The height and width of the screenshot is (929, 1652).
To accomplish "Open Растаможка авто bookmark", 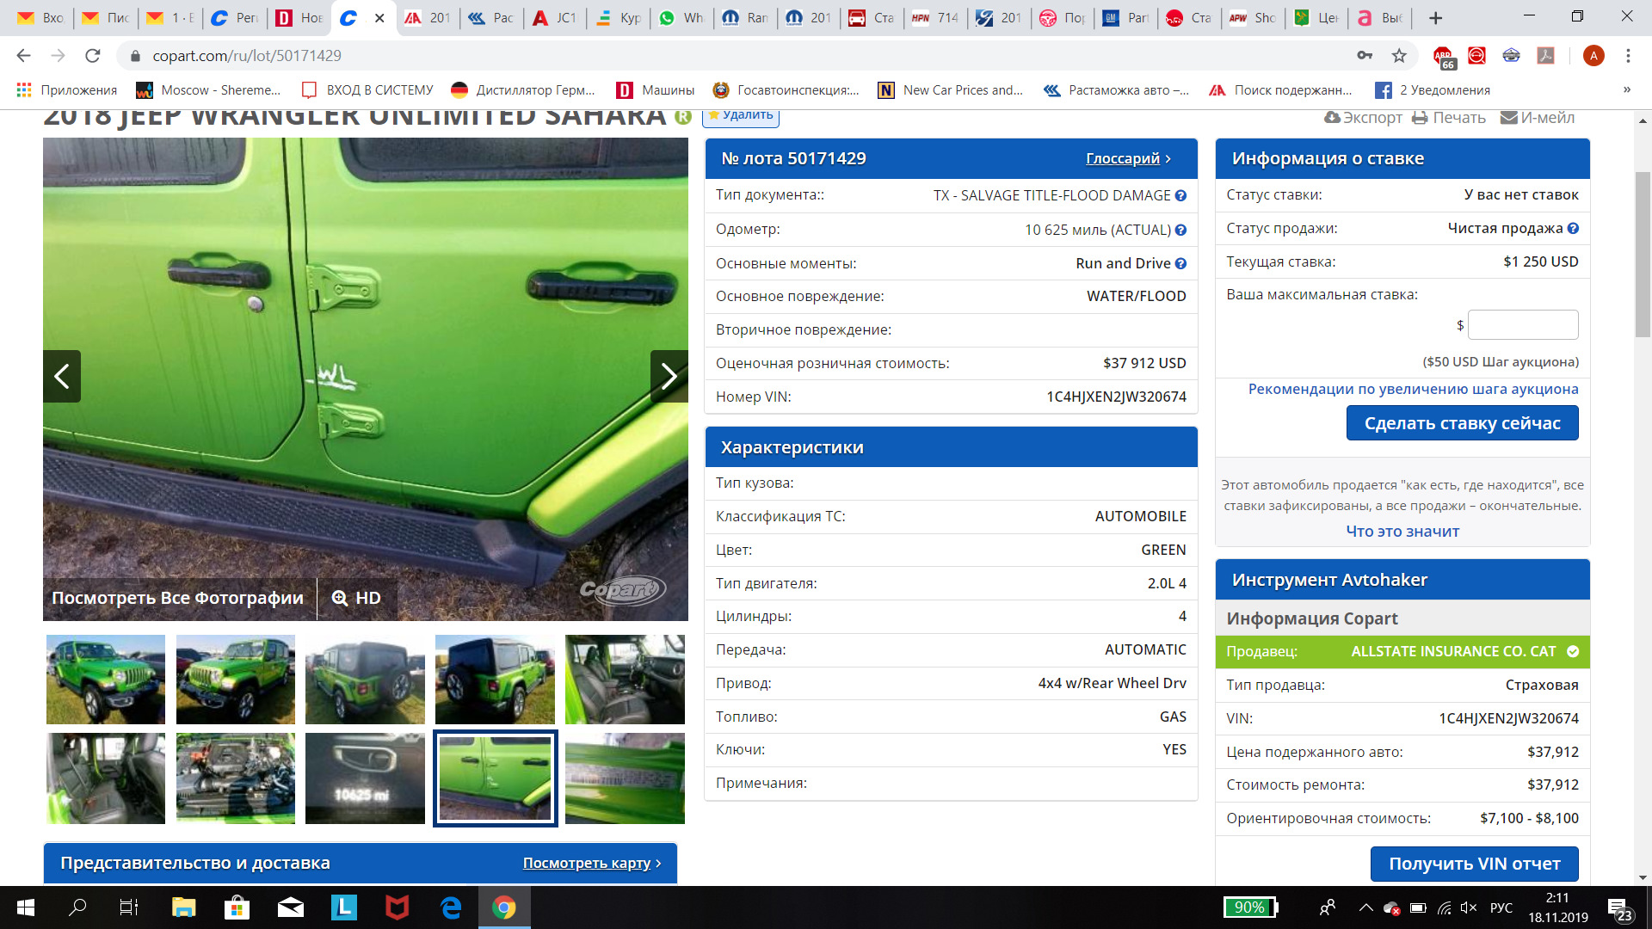I will (x=1116, y=90).
